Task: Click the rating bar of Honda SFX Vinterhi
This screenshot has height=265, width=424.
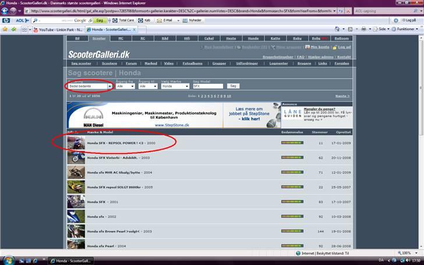Action: [291, 157]
